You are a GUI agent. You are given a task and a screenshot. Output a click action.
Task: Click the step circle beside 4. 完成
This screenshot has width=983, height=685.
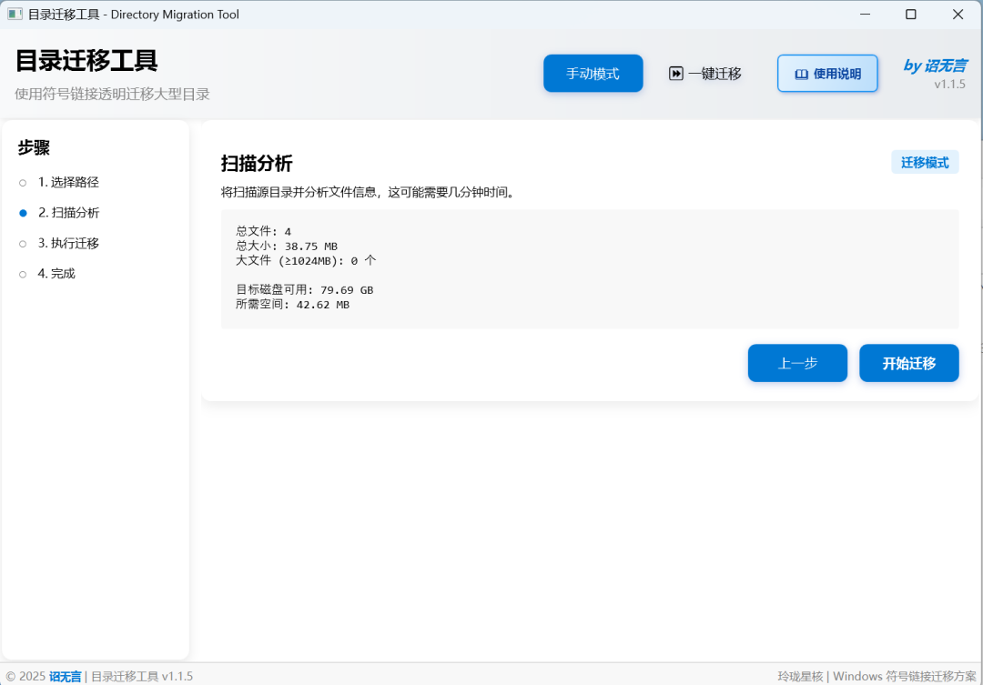[x=22, y=273]
